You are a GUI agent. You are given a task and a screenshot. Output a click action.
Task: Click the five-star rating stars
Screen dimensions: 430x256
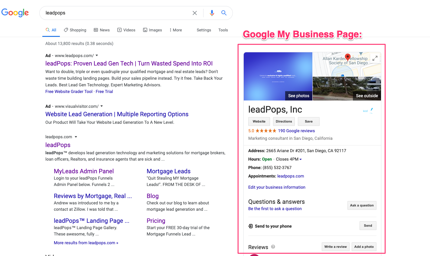pyautogui.click(x=266, y=131)
